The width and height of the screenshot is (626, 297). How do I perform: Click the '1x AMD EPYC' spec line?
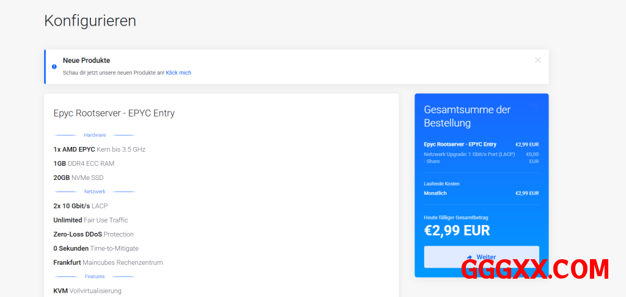[x=100, y=149]
